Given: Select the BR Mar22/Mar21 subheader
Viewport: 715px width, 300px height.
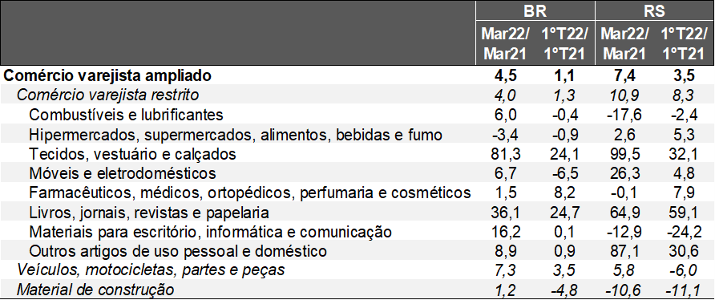Looking at the screenshot, I should coord(505,44).
